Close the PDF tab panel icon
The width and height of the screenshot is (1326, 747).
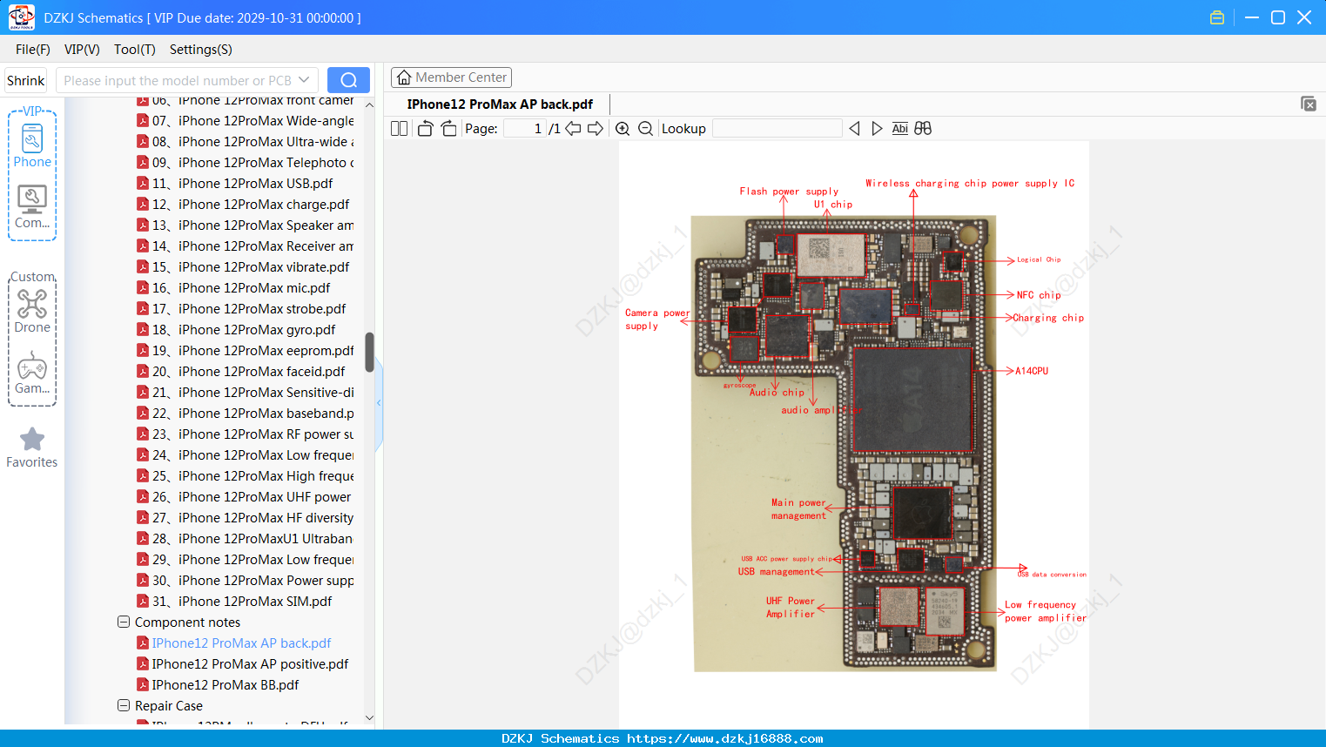pyautogui.click(x=1309, y=104)
